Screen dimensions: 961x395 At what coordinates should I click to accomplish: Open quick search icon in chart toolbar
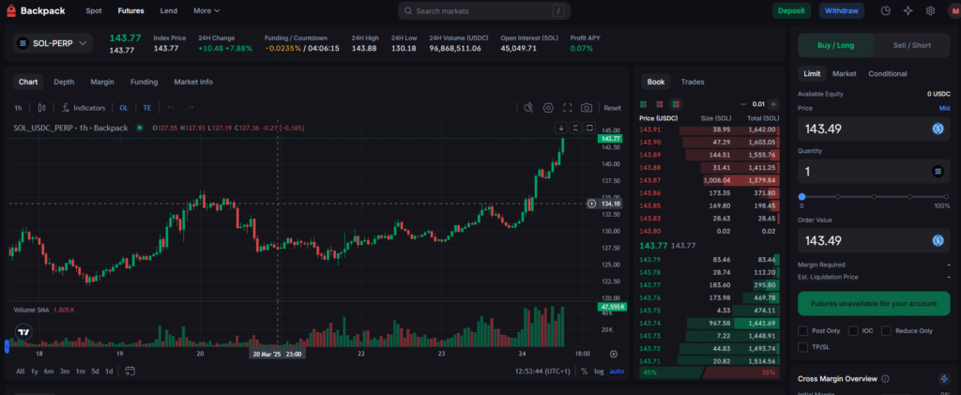(x=529, y=108)
